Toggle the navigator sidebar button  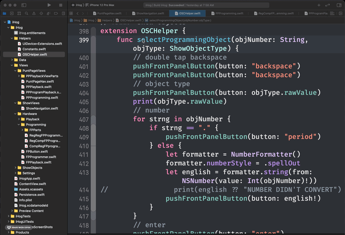click(x=24, y=5)
